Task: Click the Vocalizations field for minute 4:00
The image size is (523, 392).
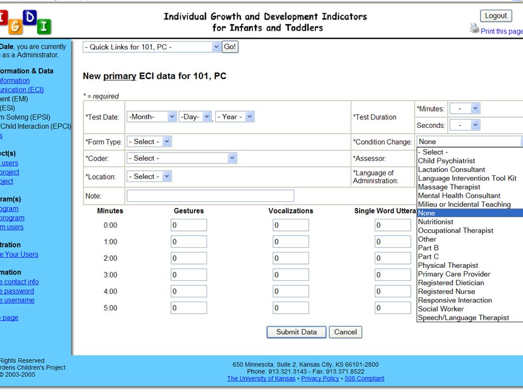Action: (291, 291)
